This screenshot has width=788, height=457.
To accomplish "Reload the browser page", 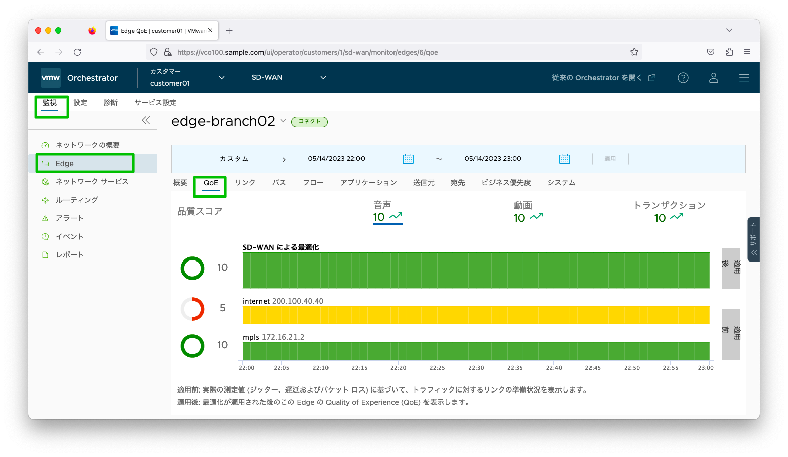I will click(77, 52).
